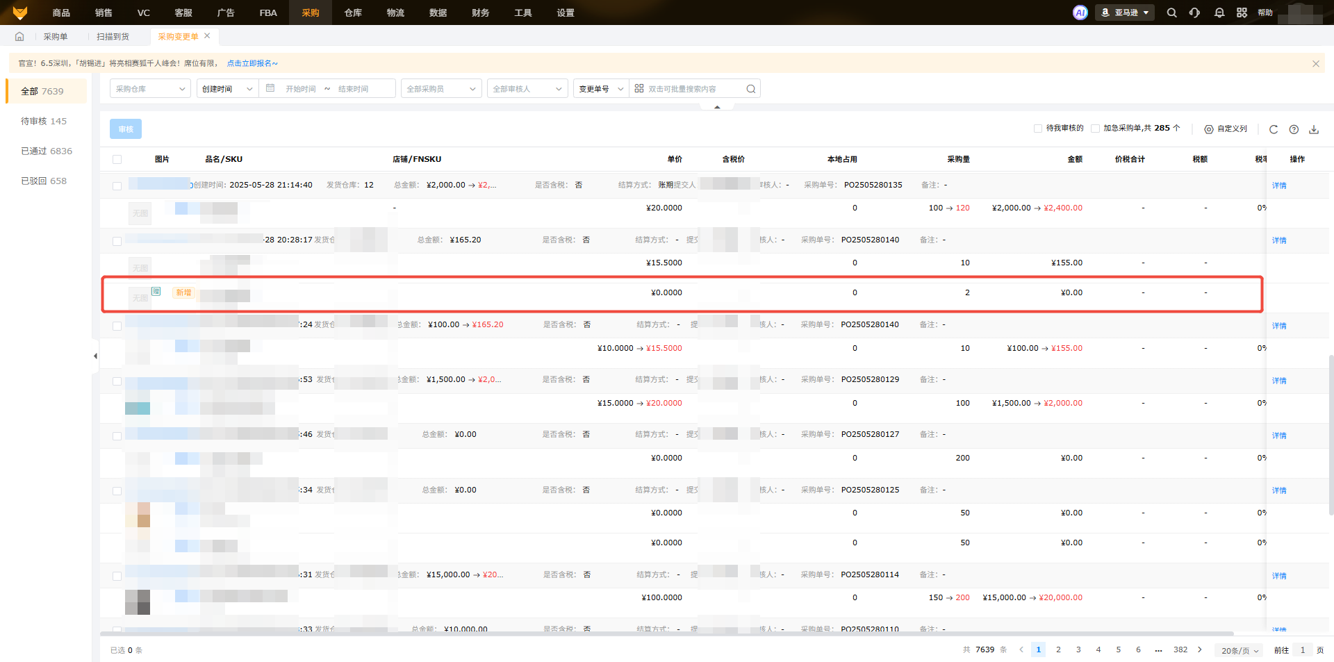1334x662 pixels.
Task: Open the apps grid icon in header
Action: 1242,13
